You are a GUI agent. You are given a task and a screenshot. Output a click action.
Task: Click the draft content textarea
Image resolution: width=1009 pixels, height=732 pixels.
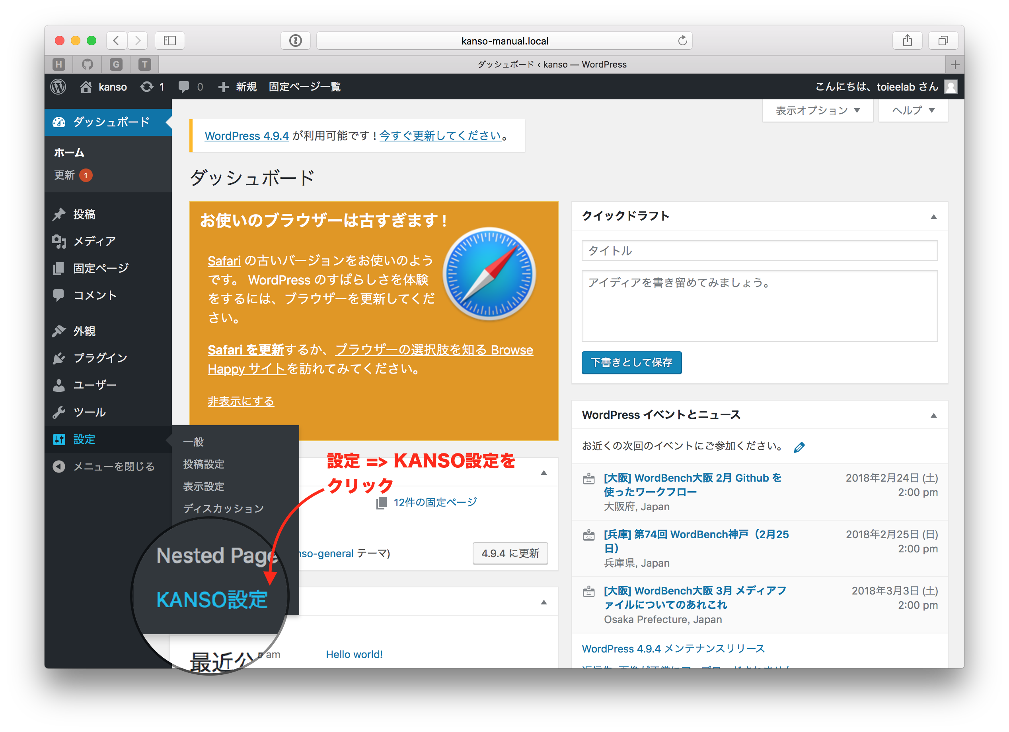(x=760, y=306)
